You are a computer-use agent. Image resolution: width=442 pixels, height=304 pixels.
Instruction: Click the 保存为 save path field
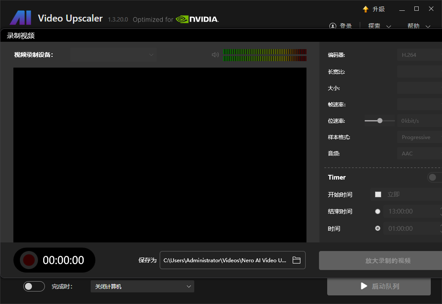click(x=233, y=260)
